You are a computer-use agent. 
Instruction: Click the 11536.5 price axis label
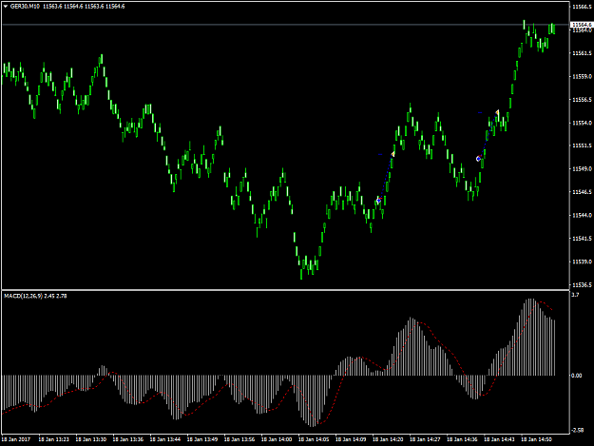pyautogui.click(x=582, y=284)
